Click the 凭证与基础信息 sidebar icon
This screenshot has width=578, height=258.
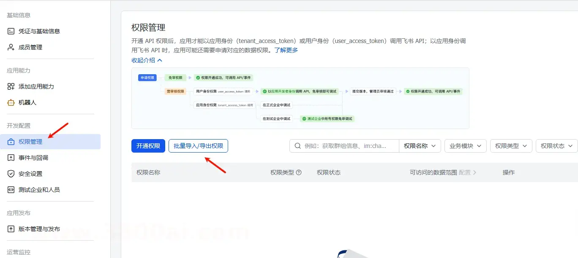[11, 31]
